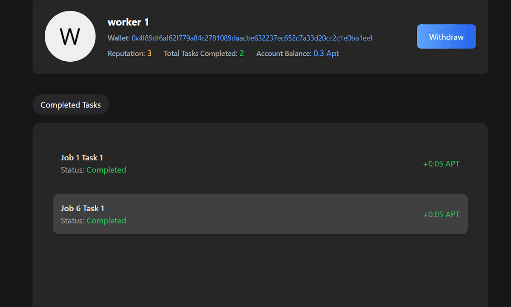Click the +0.05 APT reward on Job 1
Image resolution: width=511 pixels, height=307 pixels.
pyautogui.click(x=441, y=163)
